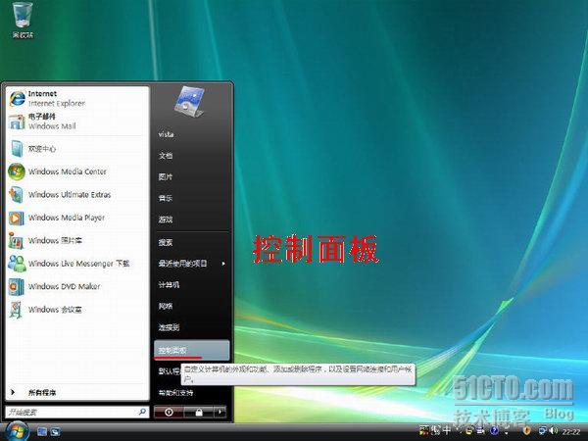Launch Windows DVD Maker
This screenshot has width=588, height=441.
coord(76,286)
